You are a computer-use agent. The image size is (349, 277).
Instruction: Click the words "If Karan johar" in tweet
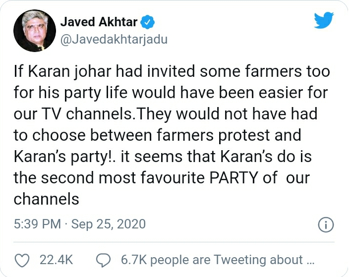(62, 72)
